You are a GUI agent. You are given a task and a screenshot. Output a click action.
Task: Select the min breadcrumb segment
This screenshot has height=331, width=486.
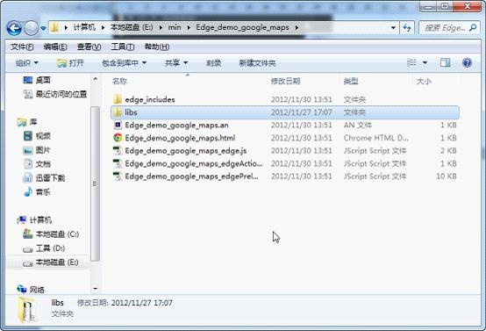point(175,27)
